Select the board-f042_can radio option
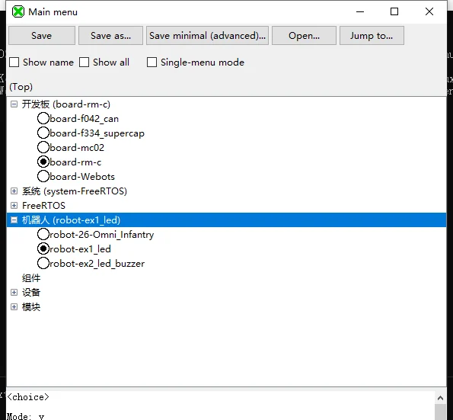 (43, 119)
